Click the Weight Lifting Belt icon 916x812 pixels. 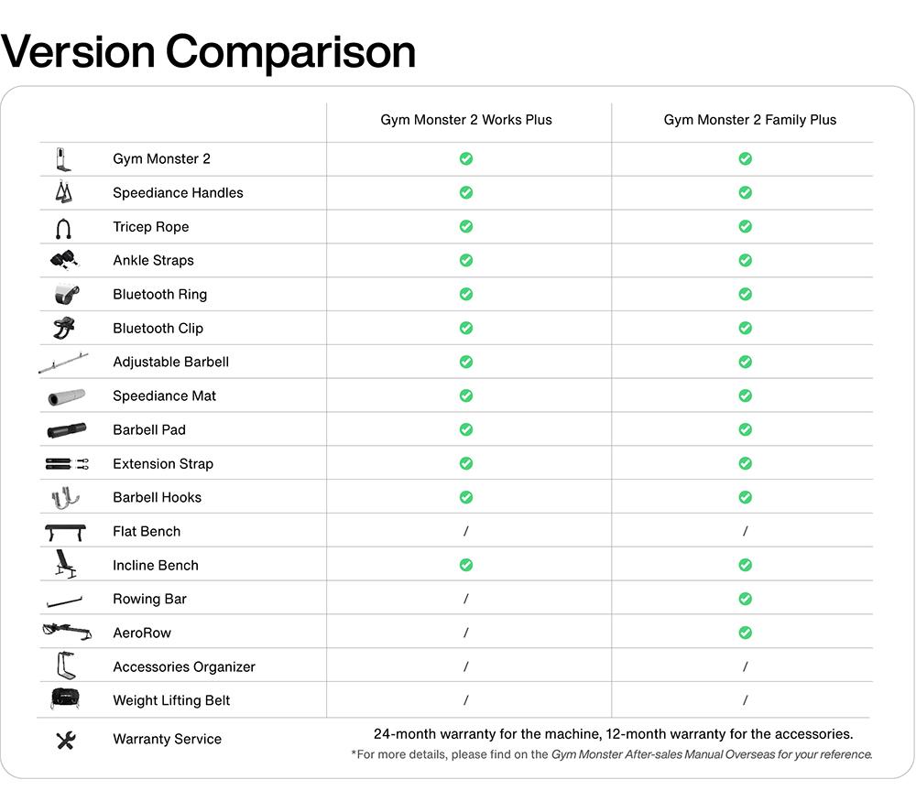(65, 698)
